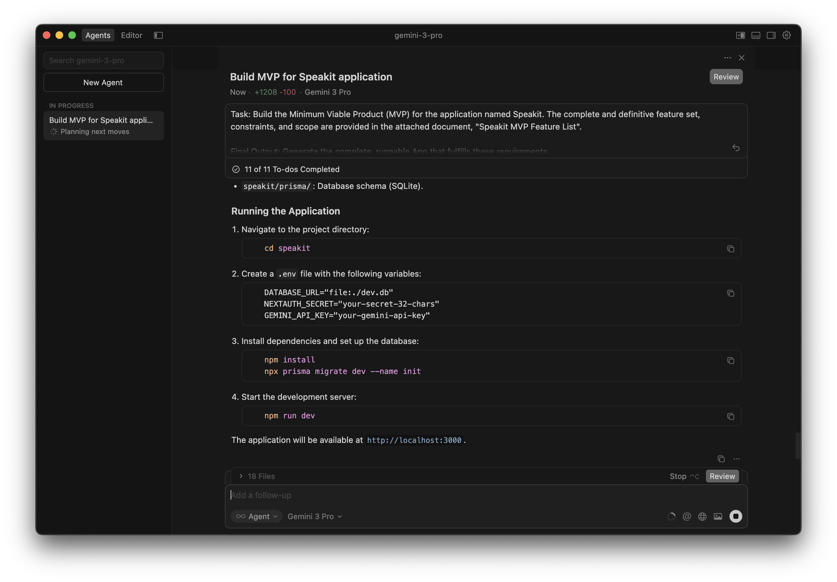
Task: Select the Agents tab
Action: [98, 35]
